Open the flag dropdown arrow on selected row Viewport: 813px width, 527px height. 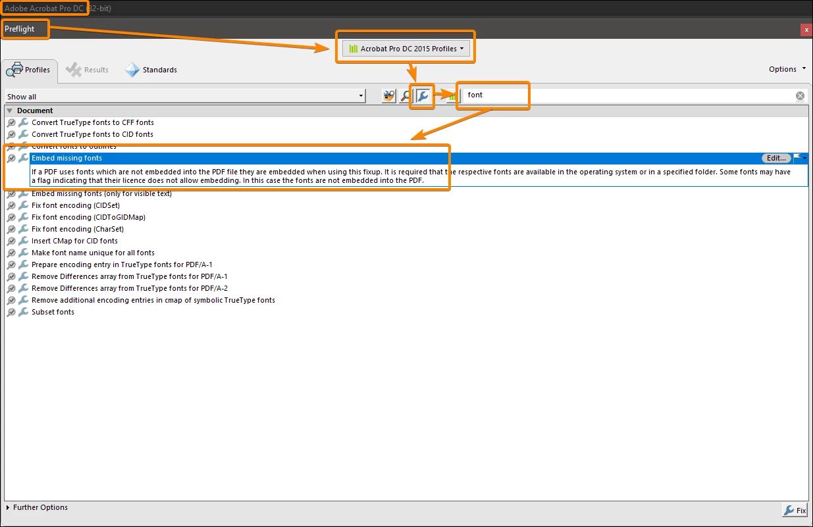[x=804, y=158]
